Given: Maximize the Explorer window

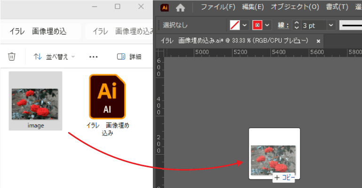Looking at the screenshot, I should click(x=118, y=7).
